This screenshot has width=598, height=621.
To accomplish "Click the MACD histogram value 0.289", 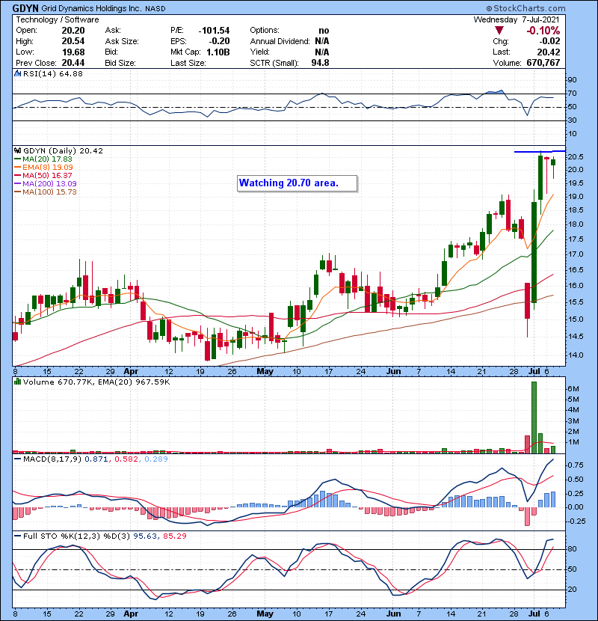I will tap(156, 459).
